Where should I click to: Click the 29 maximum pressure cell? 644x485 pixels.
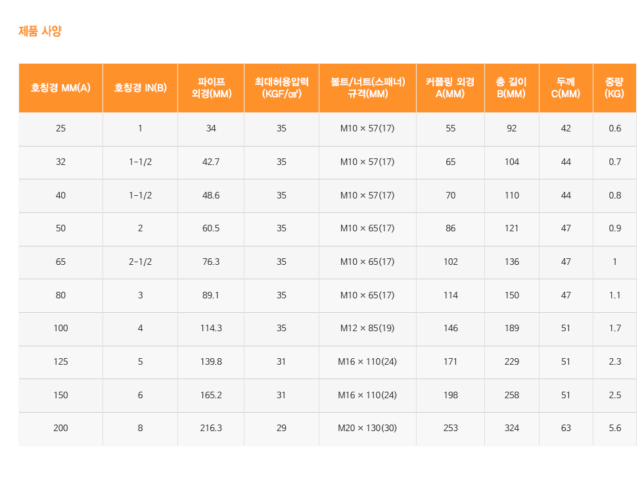pyautogui.click(x=281, y=428)
